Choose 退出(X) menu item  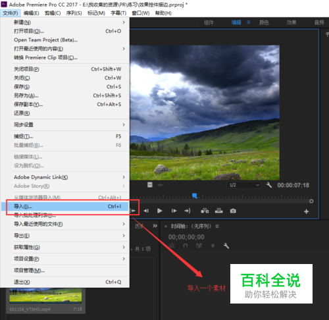[65, 282]
